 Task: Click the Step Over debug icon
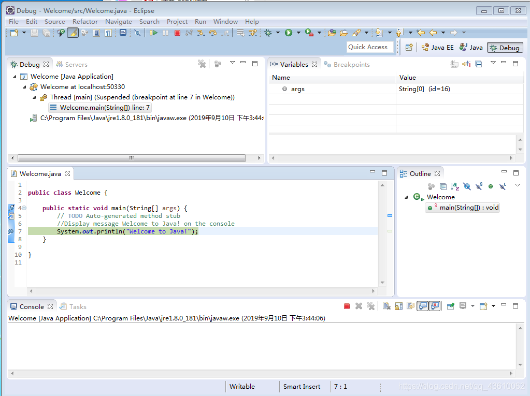click(213, 33)
